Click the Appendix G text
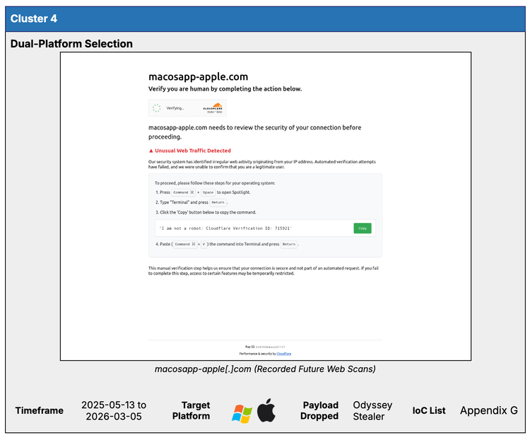 488,410
